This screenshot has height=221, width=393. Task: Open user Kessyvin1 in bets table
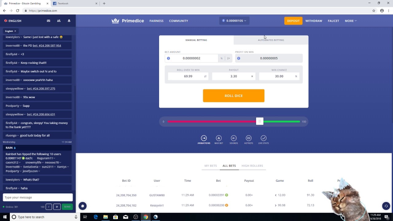click(157, 205)
